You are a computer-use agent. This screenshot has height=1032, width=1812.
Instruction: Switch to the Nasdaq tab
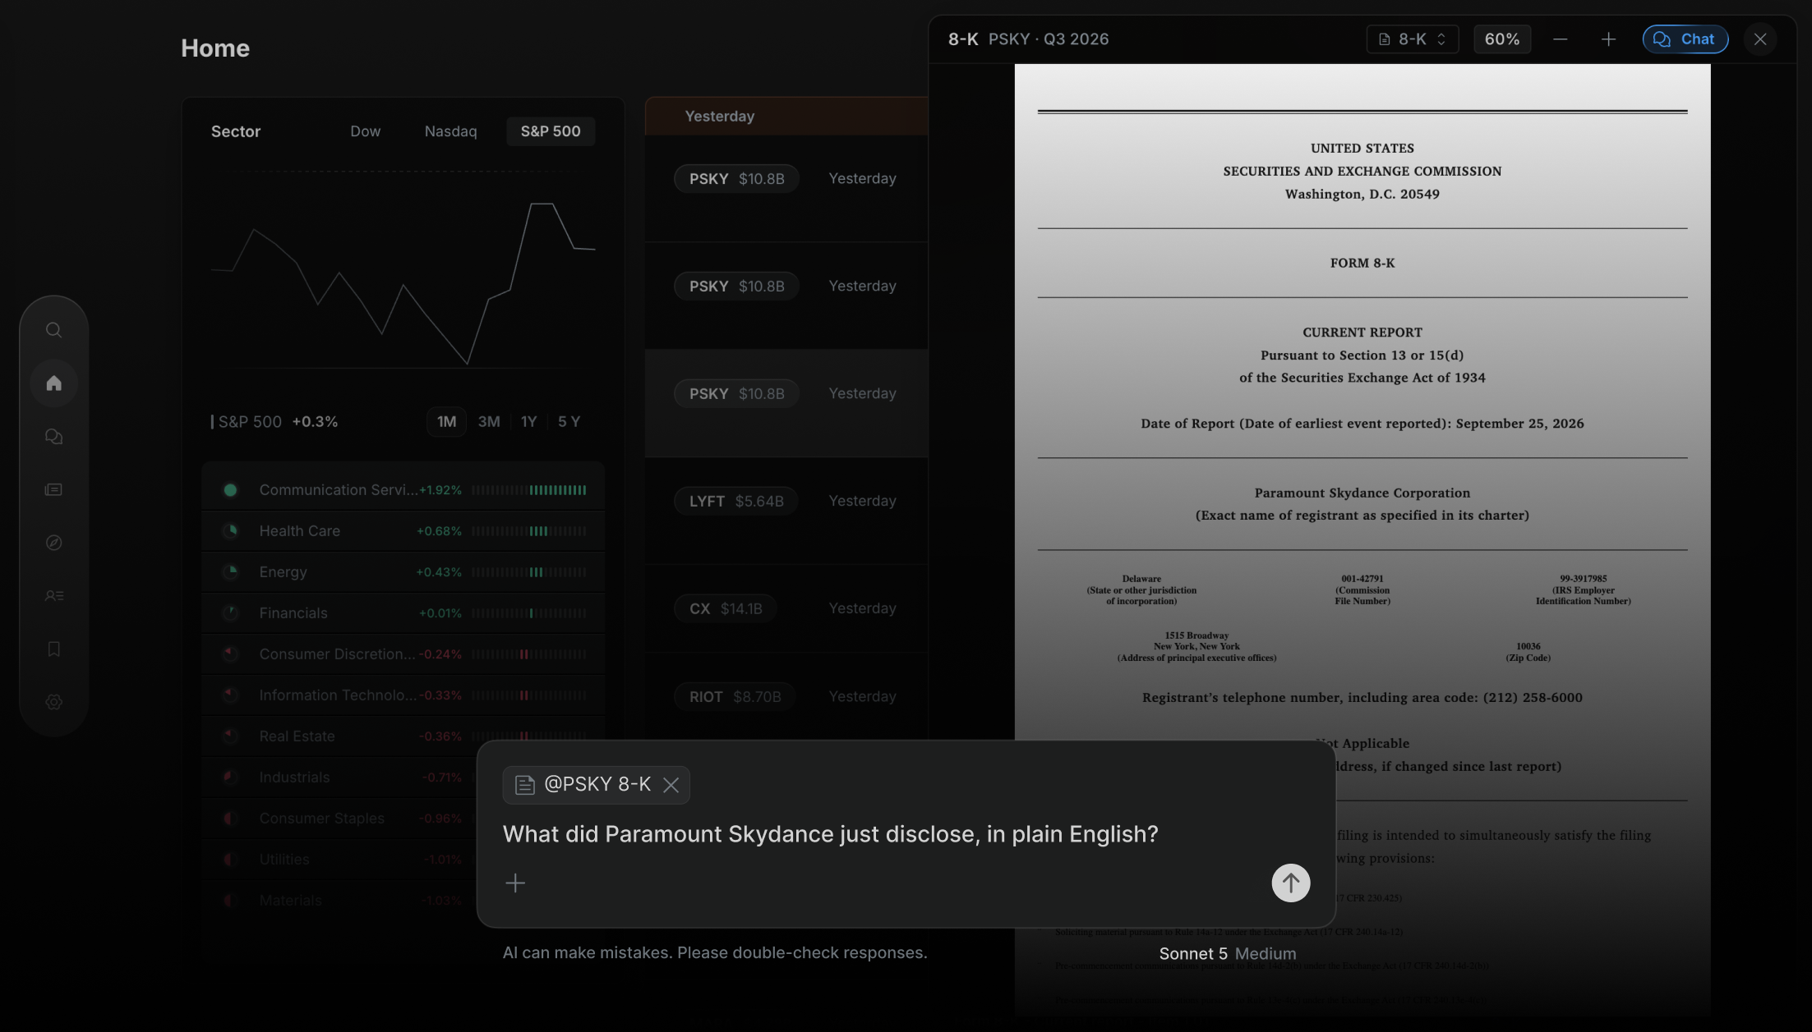click(x=450, y=131)
